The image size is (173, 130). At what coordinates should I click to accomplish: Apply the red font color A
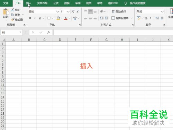[66, 18]
